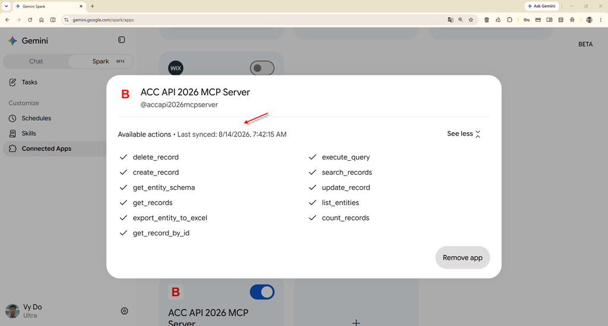Click the zoom magnifier icon in address bar

coord(461,20)
